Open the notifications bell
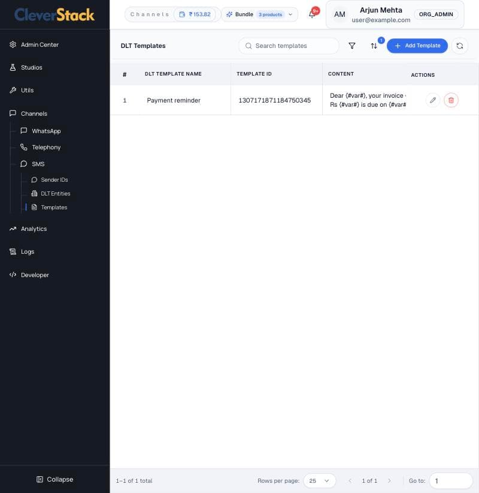479x493 pixels. [312, 14]
